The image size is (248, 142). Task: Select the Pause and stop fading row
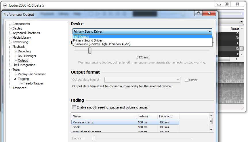(x=125, y=122)
